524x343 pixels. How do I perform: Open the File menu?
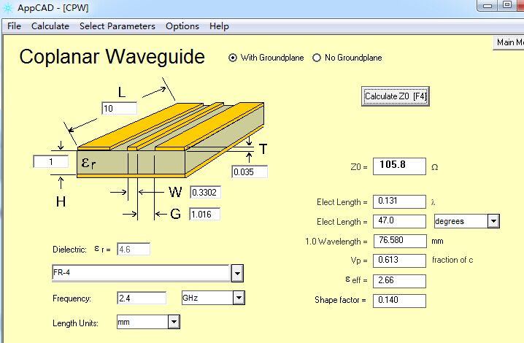click(14, 26)
